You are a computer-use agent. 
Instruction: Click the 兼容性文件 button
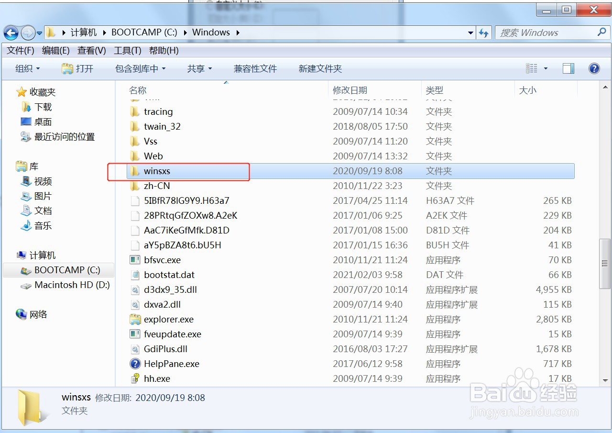click(x=255, y=68)
